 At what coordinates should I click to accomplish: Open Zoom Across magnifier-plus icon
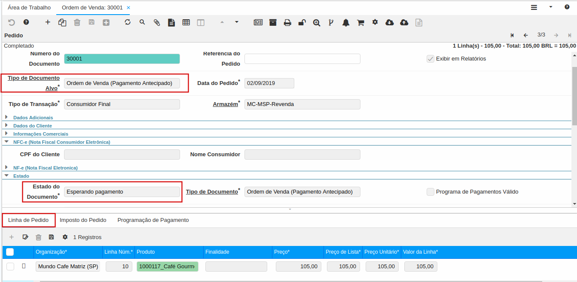point(317,23)
